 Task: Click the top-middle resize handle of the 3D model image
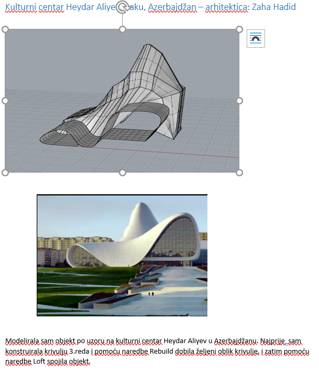tap(123, 29)
